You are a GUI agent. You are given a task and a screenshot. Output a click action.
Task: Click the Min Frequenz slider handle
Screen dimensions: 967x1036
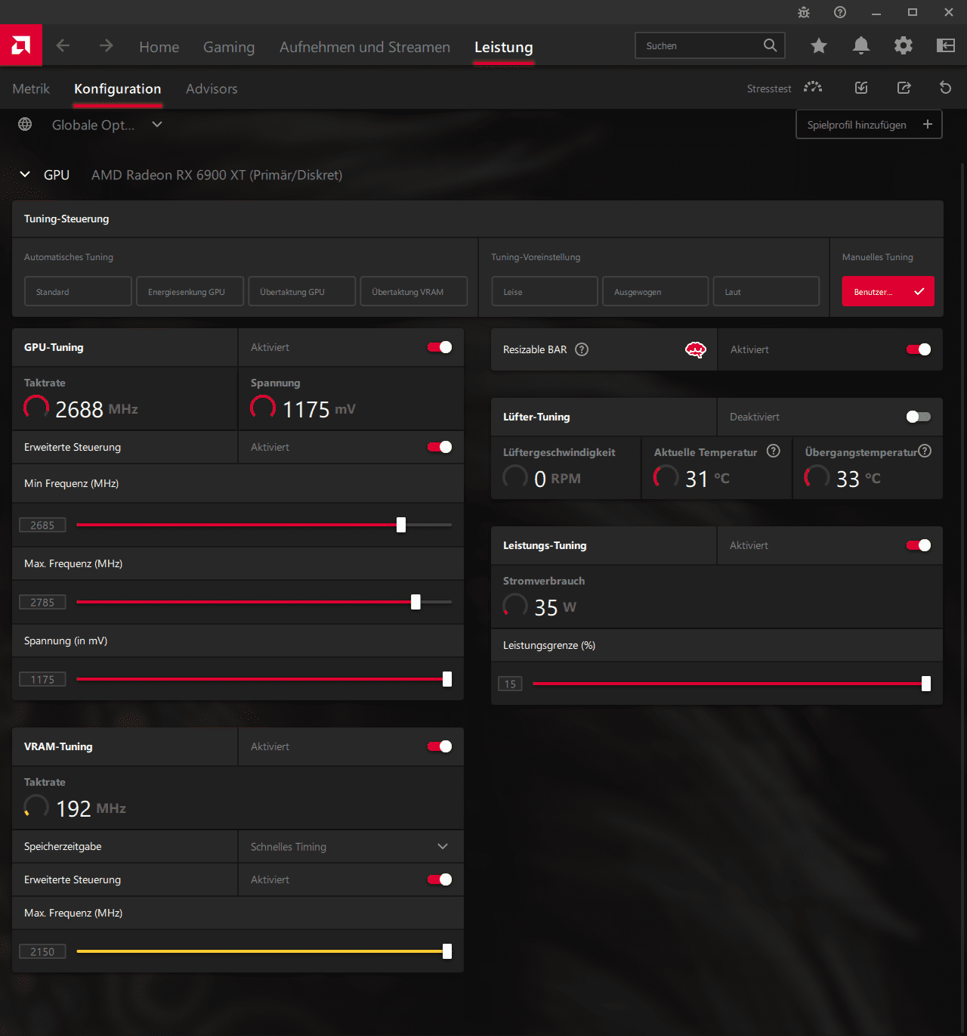(x=401, y=525)
